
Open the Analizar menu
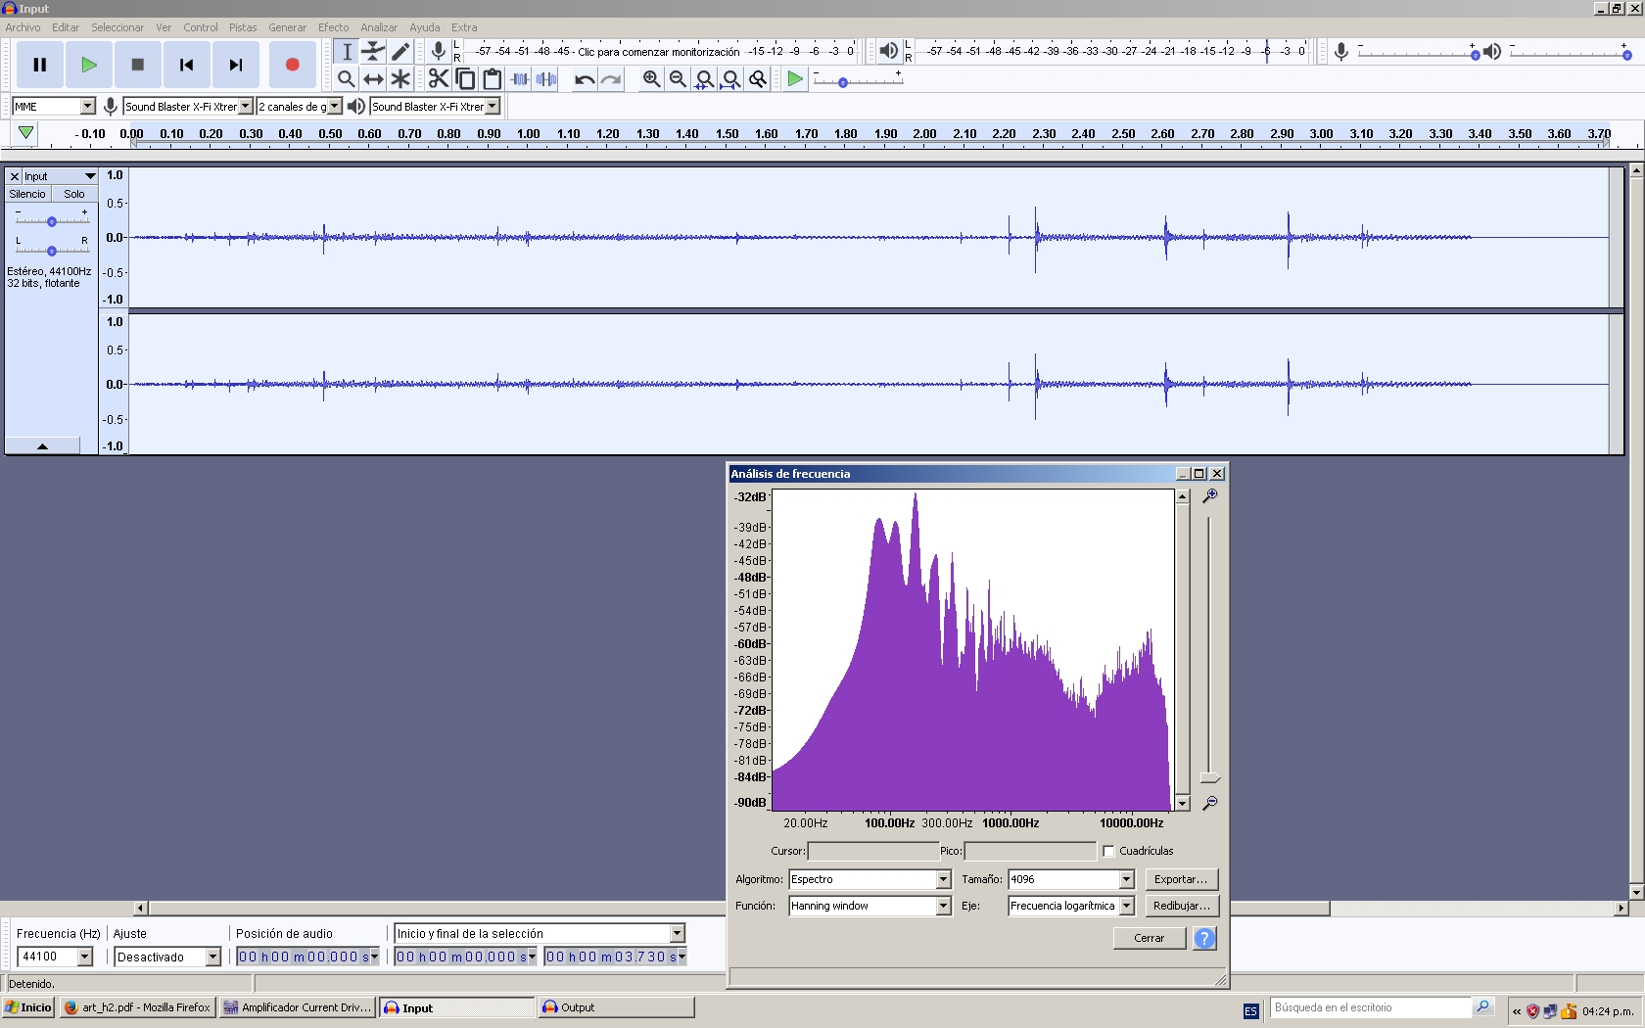[x=379, y=27]
